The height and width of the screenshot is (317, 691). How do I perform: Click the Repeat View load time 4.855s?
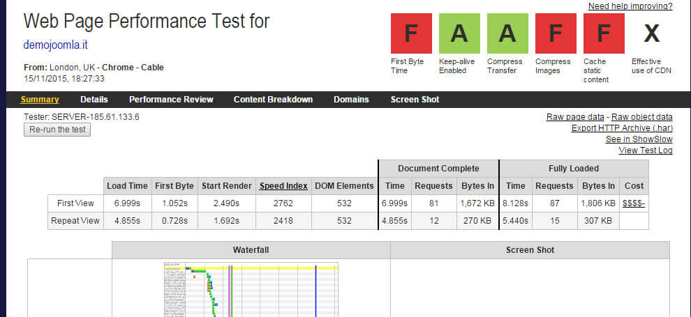127,221
